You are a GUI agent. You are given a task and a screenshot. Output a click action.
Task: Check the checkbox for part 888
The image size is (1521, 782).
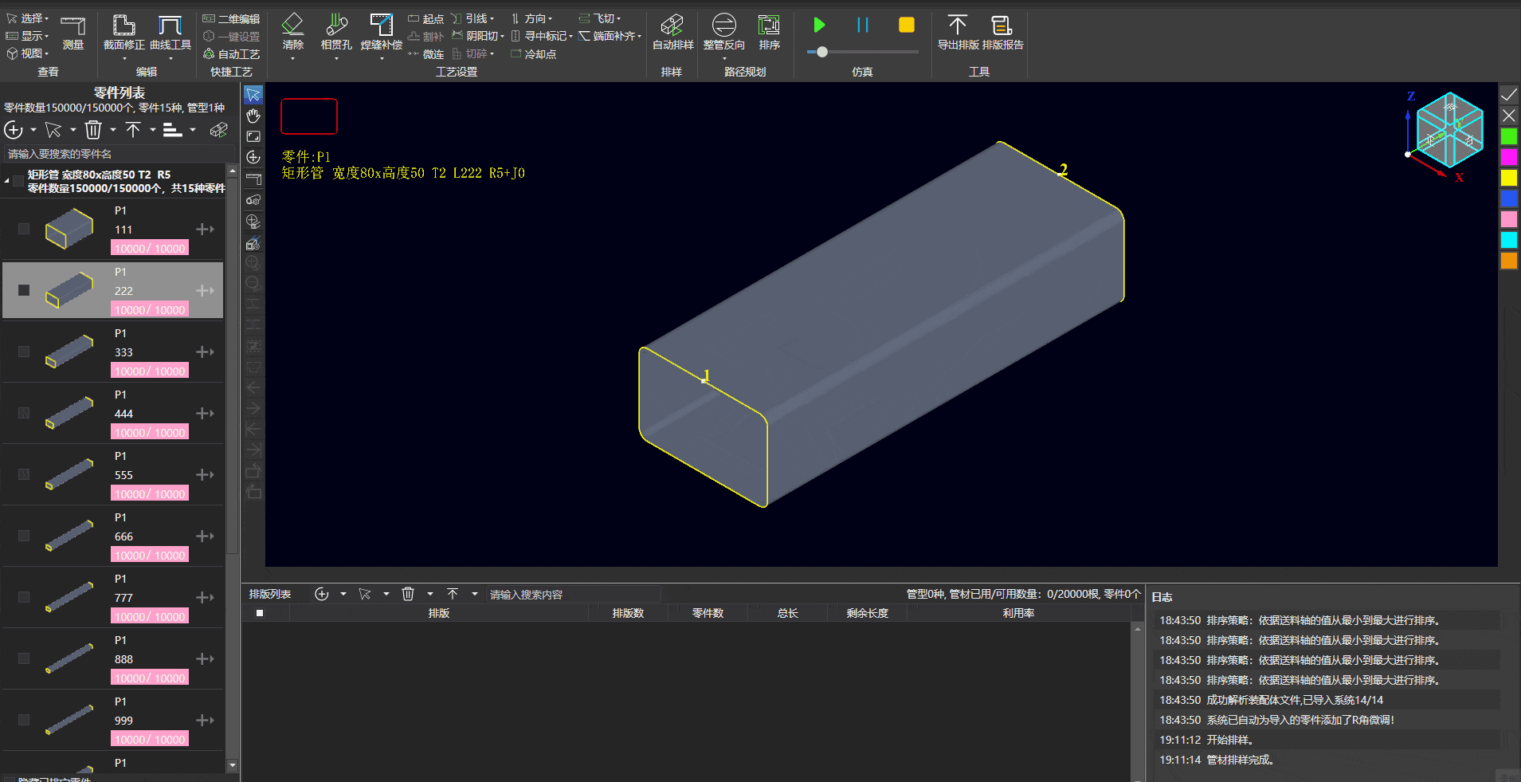[24, 658]
